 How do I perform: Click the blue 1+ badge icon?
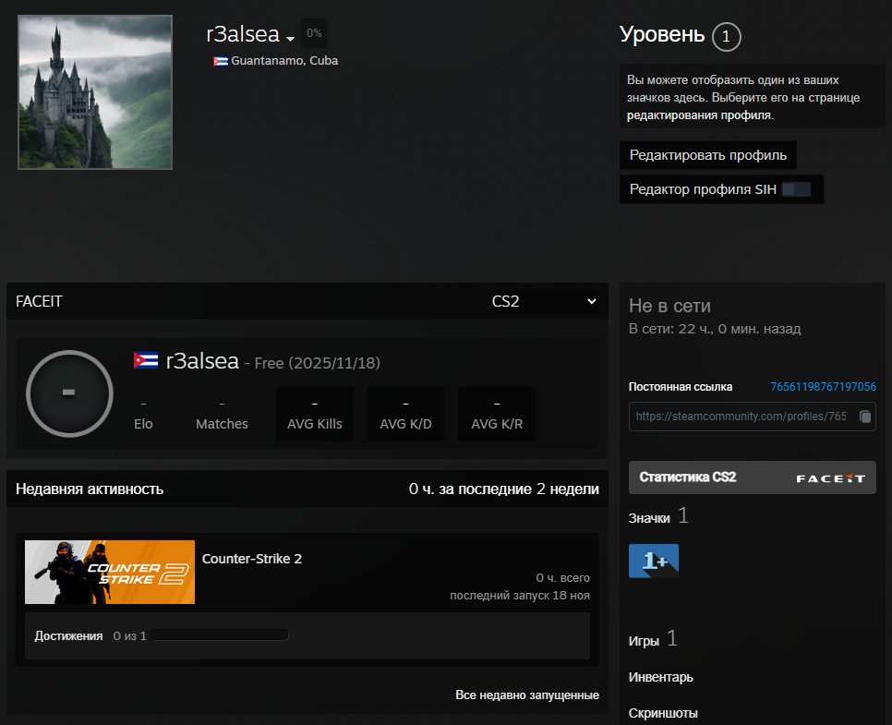[654, 561]
